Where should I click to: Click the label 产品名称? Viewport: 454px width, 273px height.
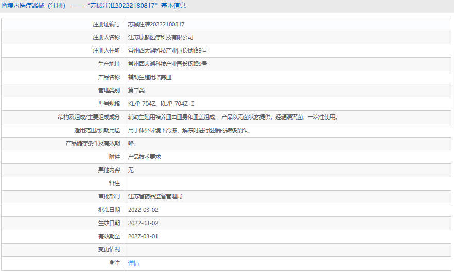(109, 77)
